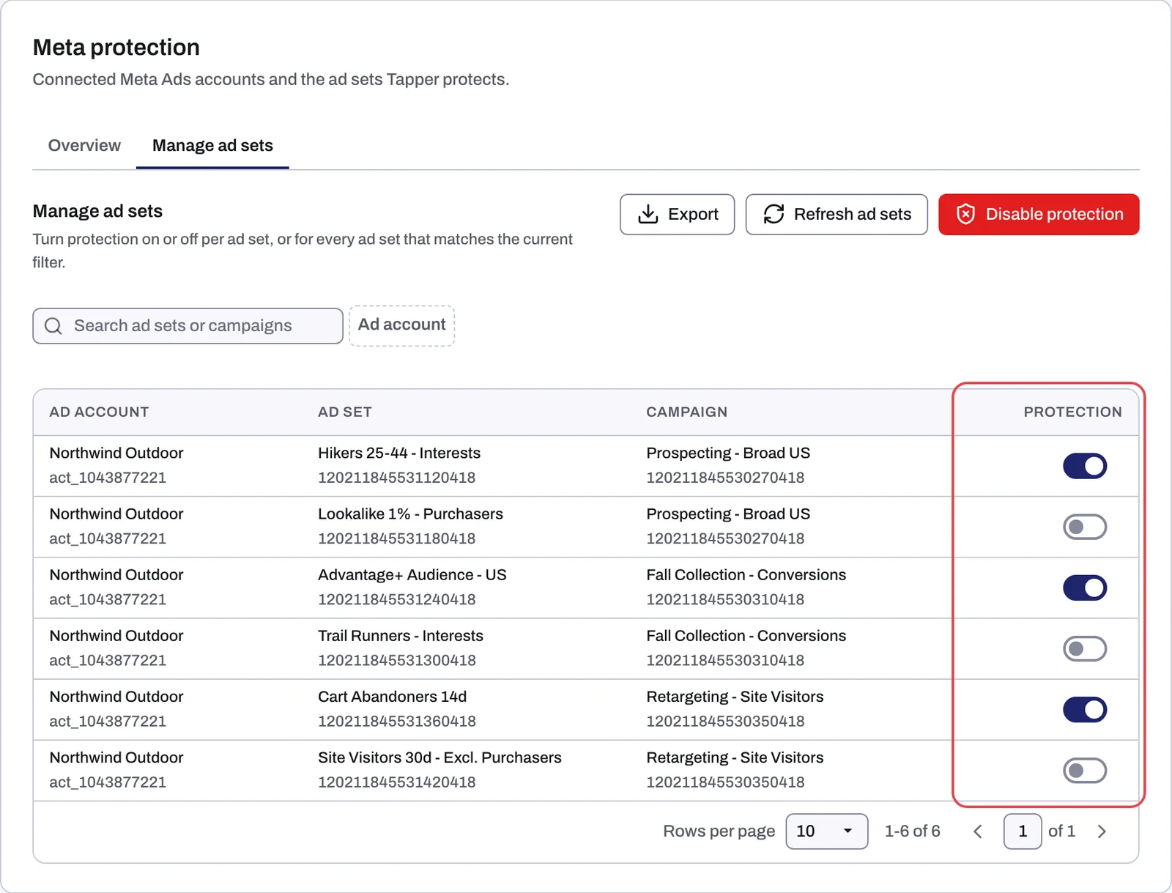Click Prospecting - Broad US in Hikers row
Viewport: 1172px width, 893px height.
pos(728,453)
